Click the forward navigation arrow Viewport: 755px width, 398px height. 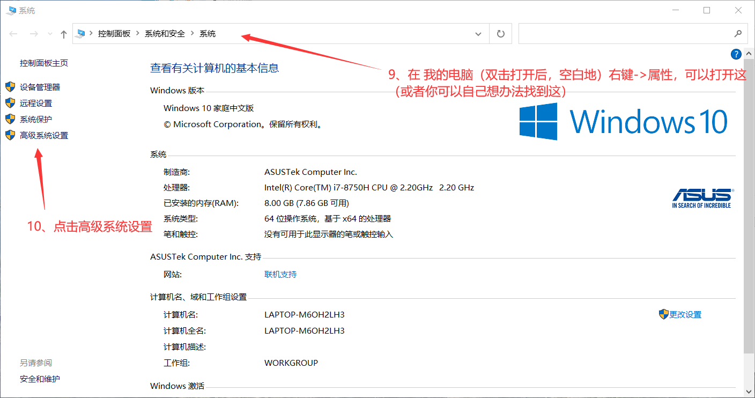(x=34, y=34)
